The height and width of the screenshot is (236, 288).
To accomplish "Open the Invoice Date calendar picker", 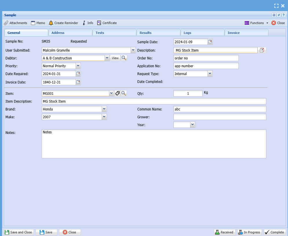I will click(x=78, y=82).
